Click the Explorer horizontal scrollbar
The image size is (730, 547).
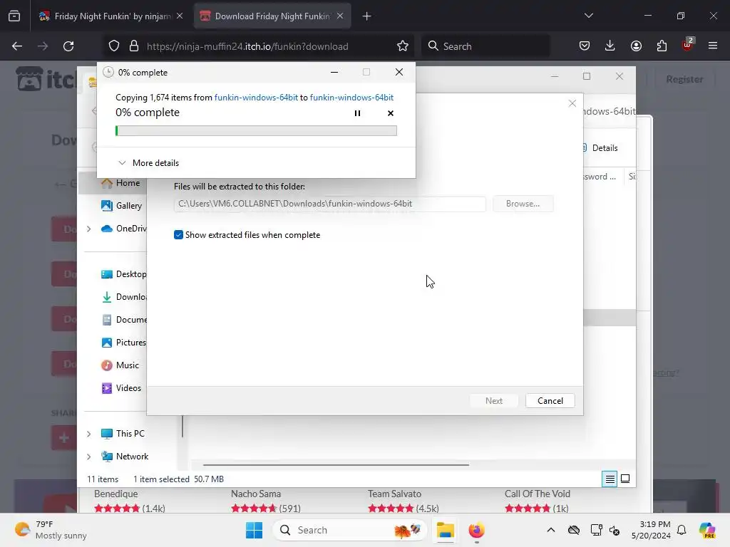(336, 464)
